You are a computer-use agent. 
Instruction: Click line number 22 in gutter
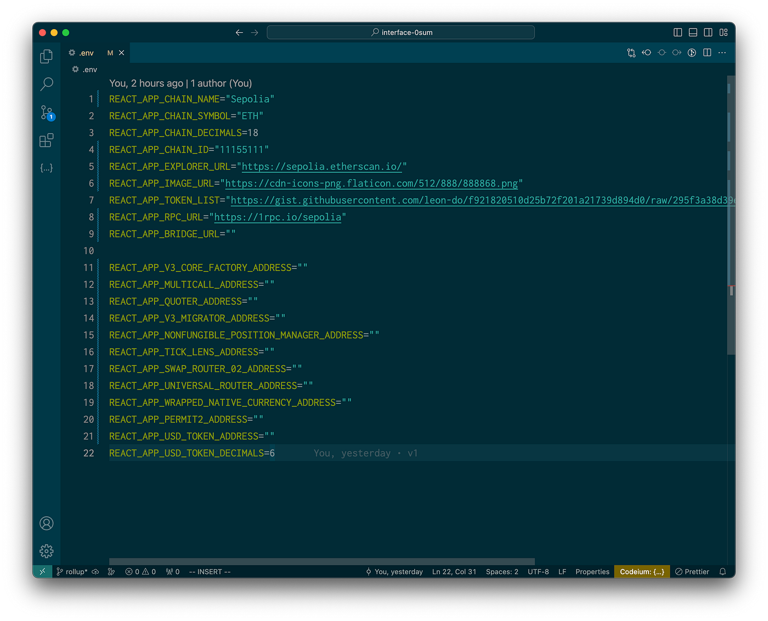click(x=89, y=453)
